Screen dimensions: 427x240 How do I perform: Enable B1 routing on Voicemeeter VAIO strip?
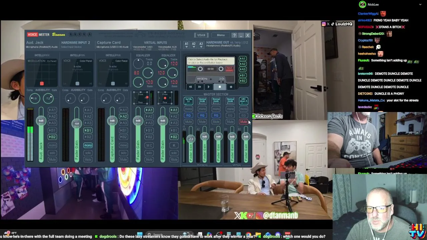tap(149, 130)
